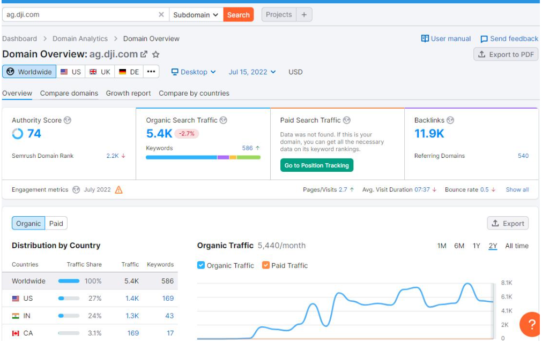The height and width of the screenshot is (351, 542).
Task: Click the green Go to Position Tracking button
Action: [x=317, y=165]
